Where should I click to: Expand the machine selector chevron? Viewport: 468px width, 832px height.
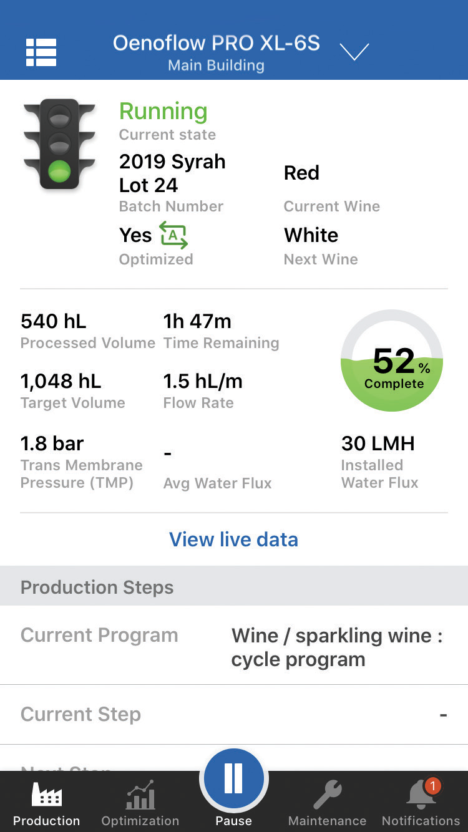click(354, 52)
